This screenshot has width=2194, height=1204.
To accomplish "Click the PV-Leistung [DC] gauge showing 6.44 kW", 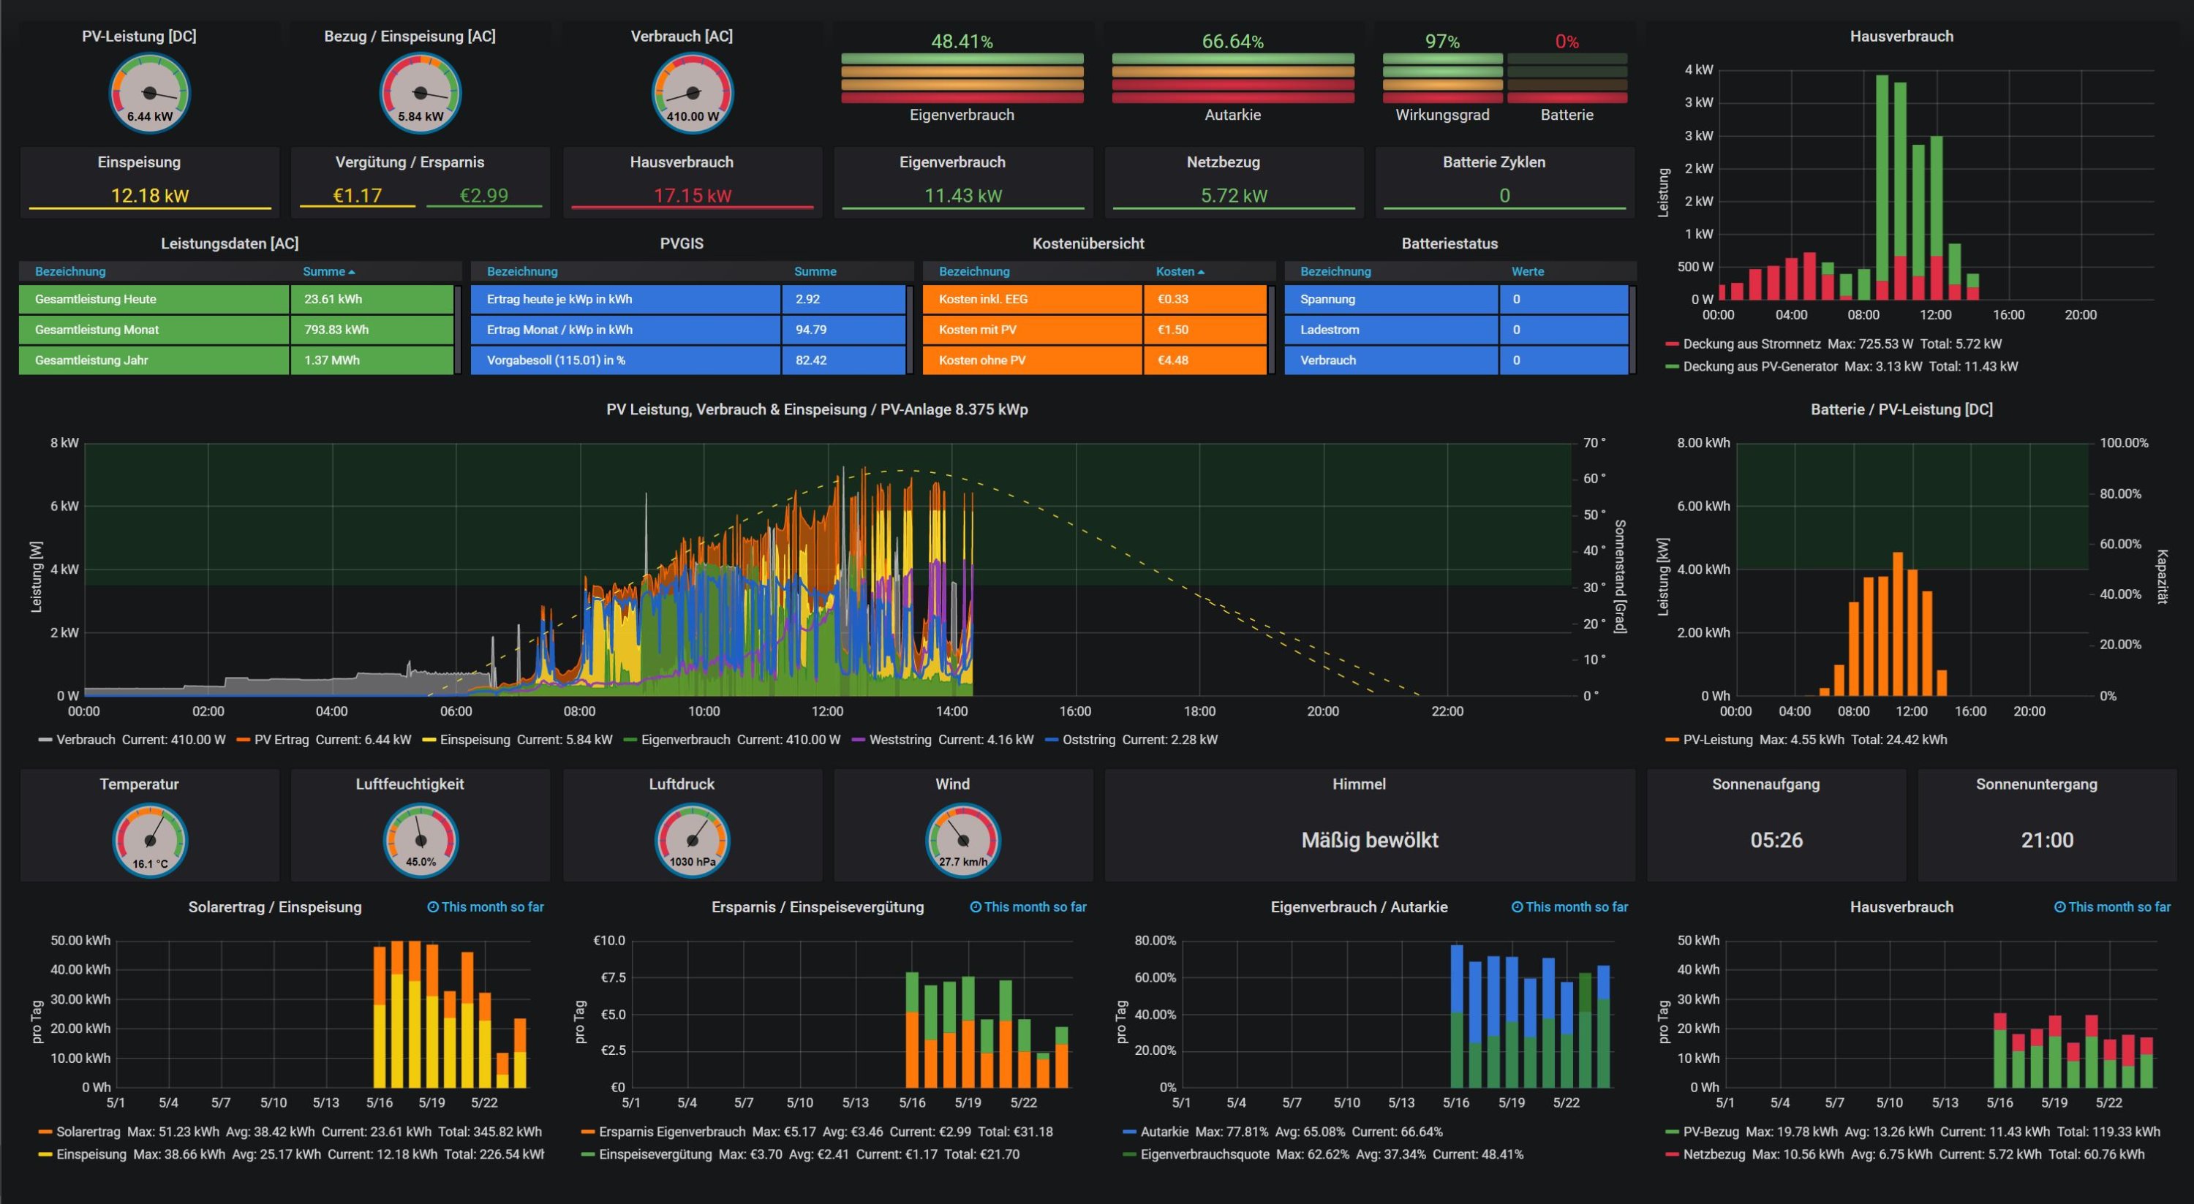I will [x=150, y=93].
